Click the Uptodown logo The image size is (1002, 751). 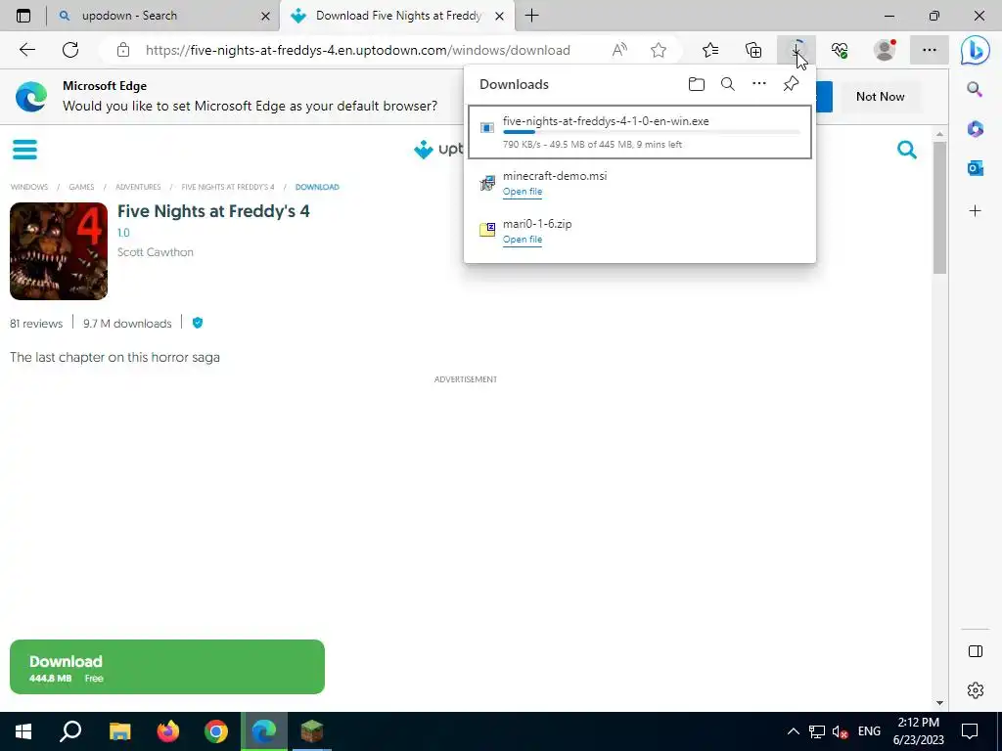pos(439,150)
